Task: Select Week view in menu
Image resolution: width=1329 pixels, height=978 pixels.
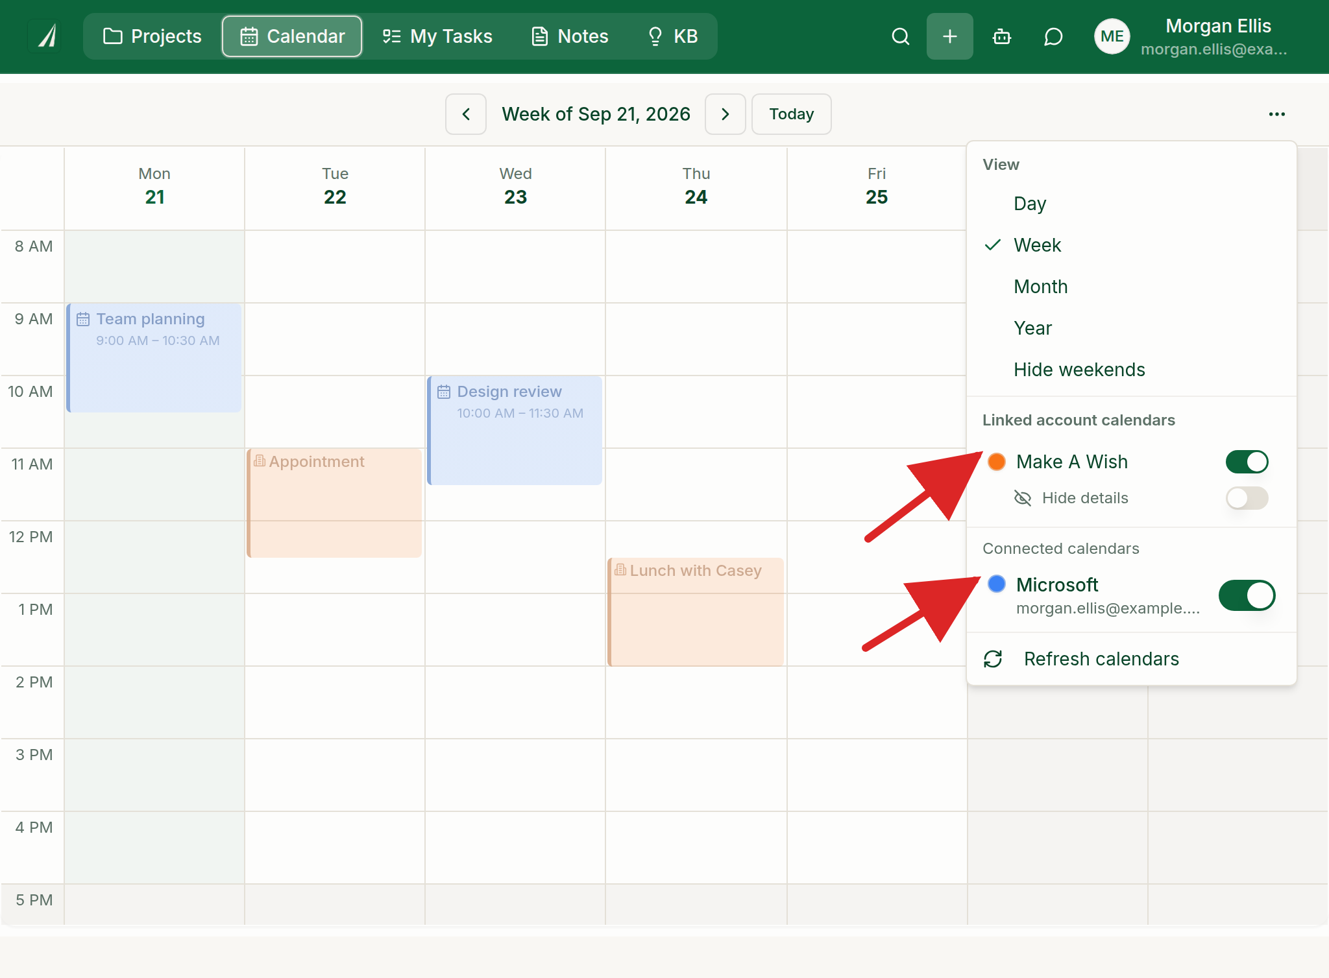Action: [1131, 245]
